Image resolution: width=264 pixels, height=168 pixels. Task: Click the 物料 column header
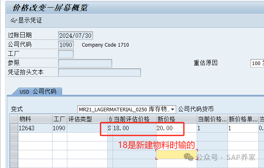[35, 119]
